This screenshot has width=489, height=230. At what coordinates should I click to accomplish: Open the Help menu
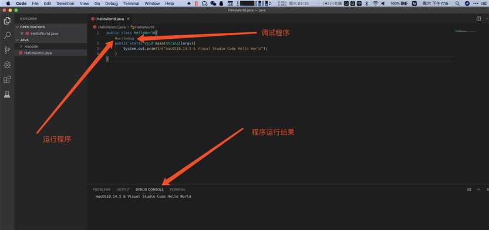pos(169,4)
